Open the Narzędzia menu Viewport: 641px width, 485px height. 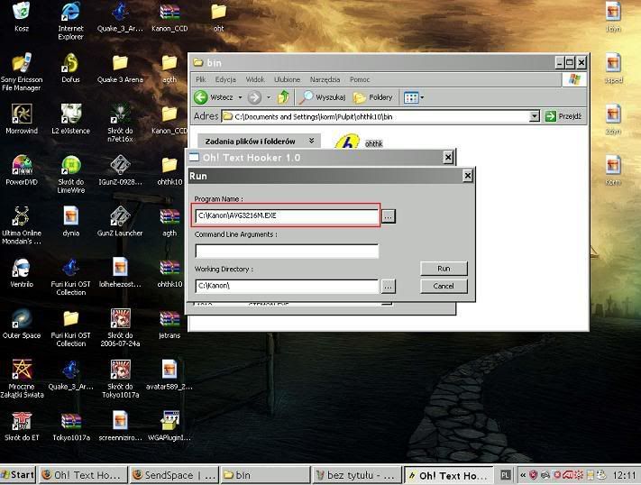click(x=325, y=79)
